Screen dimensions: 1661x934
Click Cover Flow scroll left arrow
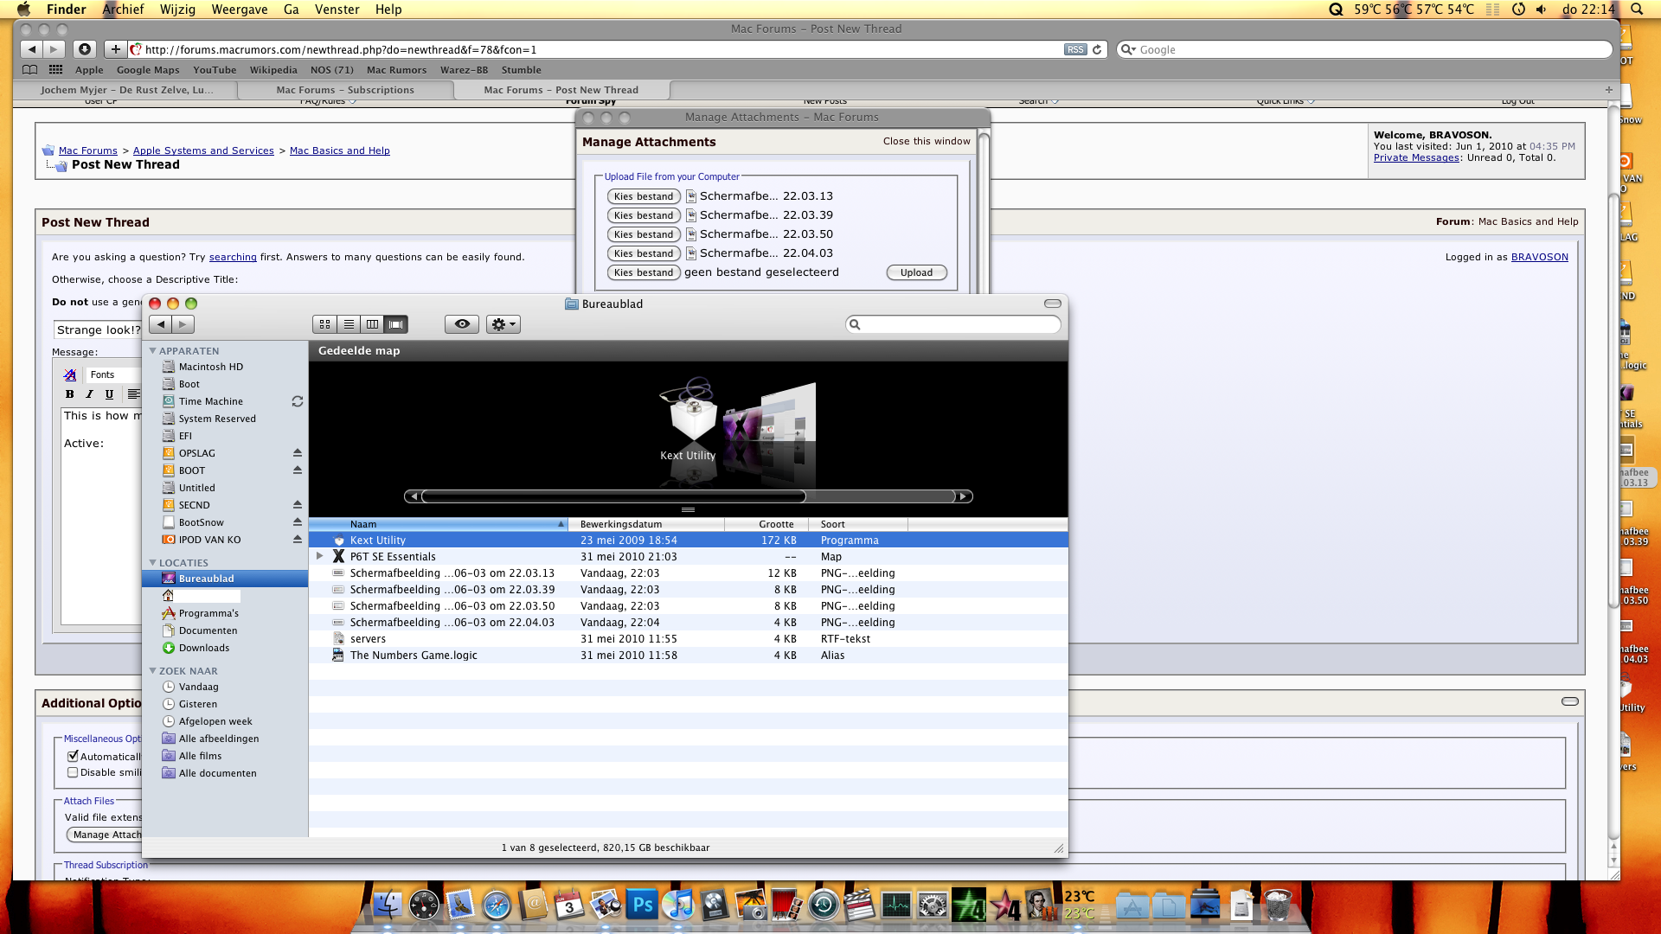[x=414, y=496]
